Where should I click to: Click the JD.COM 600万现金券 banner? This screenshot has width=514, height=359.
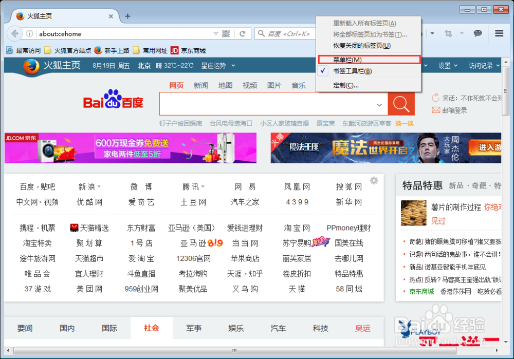pos(131,148)
